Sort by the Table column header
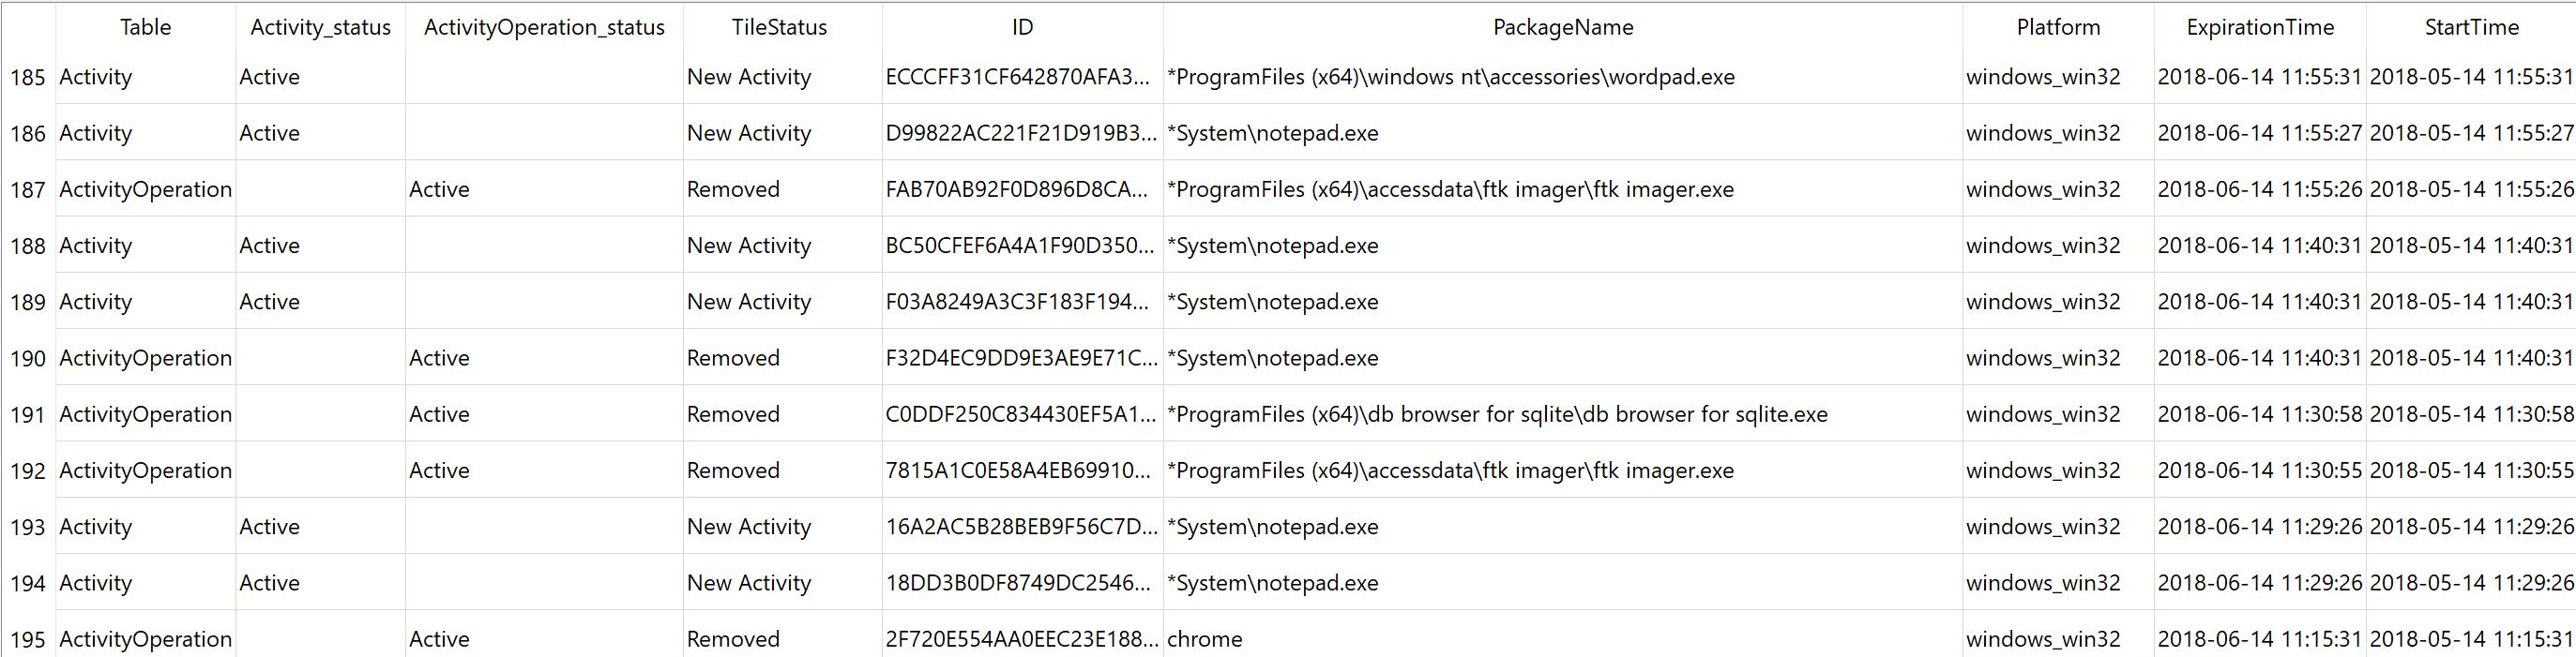The image size is (2576, 657). (x=145, y=28)
